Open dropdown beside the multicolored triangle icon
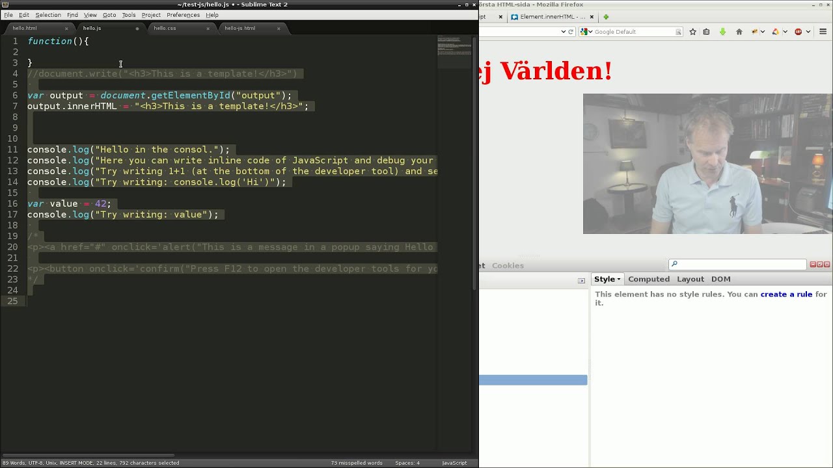Screen dimensions: 833x468 785,32
